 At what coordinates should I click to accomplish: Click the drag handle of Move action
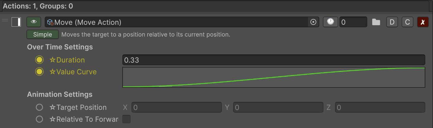pos(5,20)
